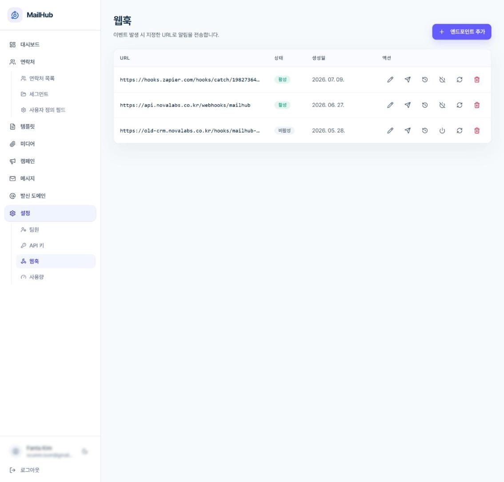
Task: Regenerate secret for zapier webhook
Action: (x=459, y=80)
